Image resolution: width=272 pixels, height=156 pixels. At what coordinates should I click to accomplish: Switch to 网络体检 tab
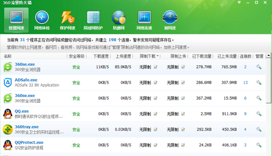pyautogui.click(x=42, y=20)
